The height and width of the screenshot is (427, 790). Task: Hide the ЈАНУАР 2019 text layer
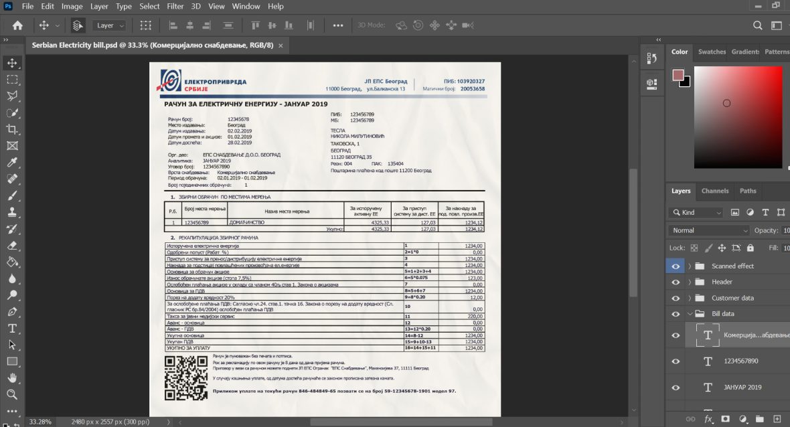[x=676, y=387]
